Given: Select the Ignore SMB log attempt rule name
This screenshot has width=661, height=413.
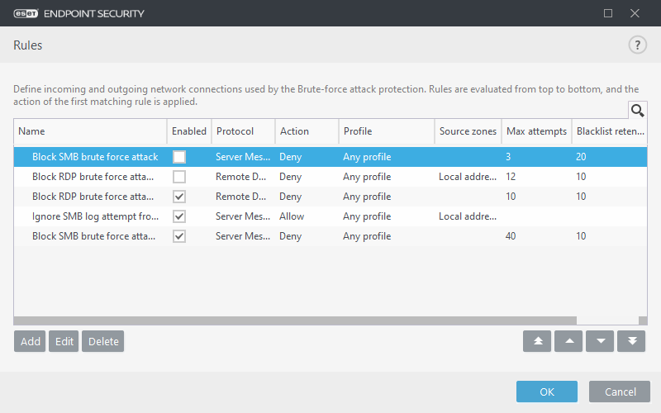Looking at the screenshot, I should pos(95,216).
